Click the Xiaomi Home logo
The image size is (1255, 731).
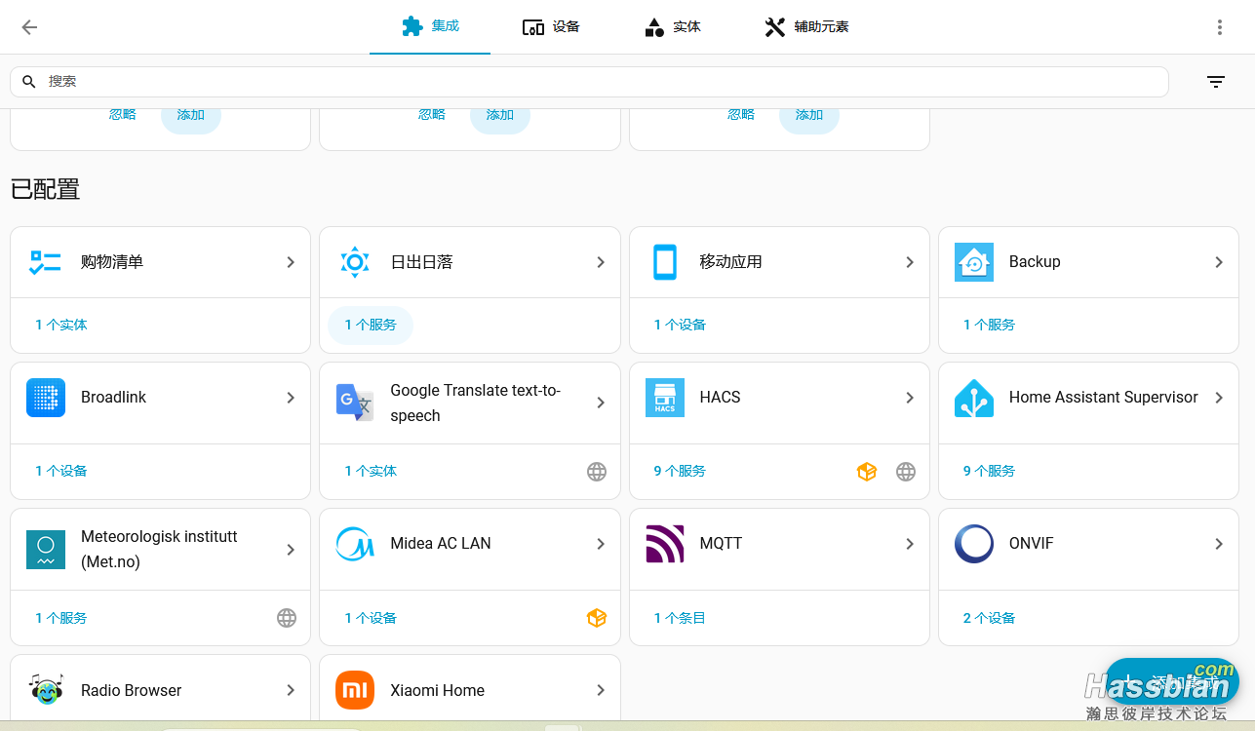(x=355, y=690)
